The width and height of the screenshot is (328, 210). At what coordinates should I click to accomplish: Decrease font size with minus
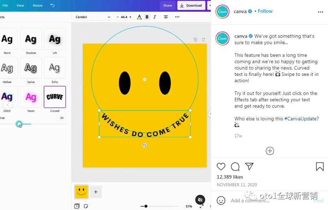[x=118, y=17]
